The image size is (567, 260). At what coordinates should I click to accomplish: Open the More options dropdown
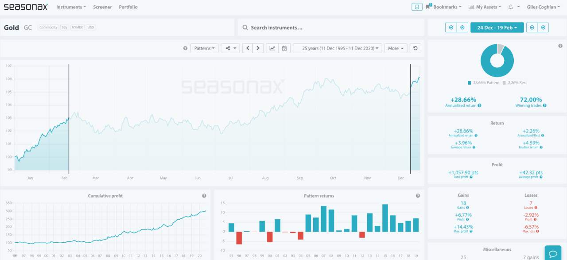point(396,48)
